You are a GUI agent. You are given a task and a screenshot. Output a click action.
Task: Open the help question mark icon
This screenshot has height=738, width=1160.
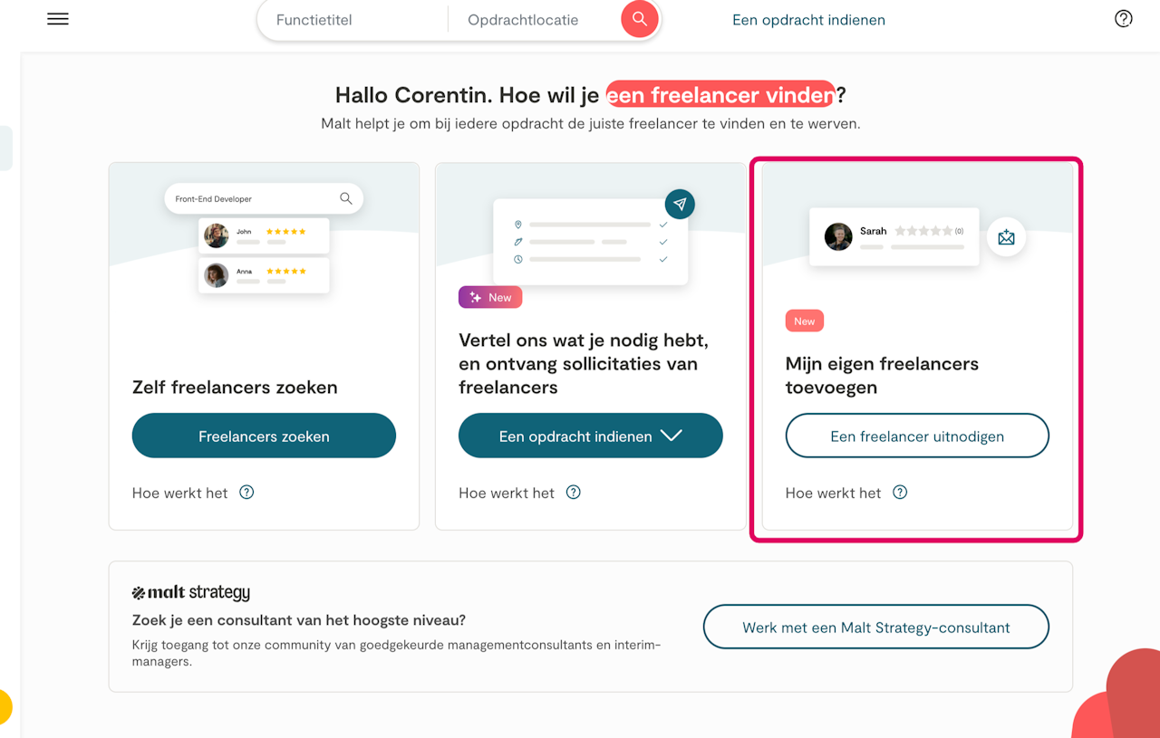[1124, 19]
